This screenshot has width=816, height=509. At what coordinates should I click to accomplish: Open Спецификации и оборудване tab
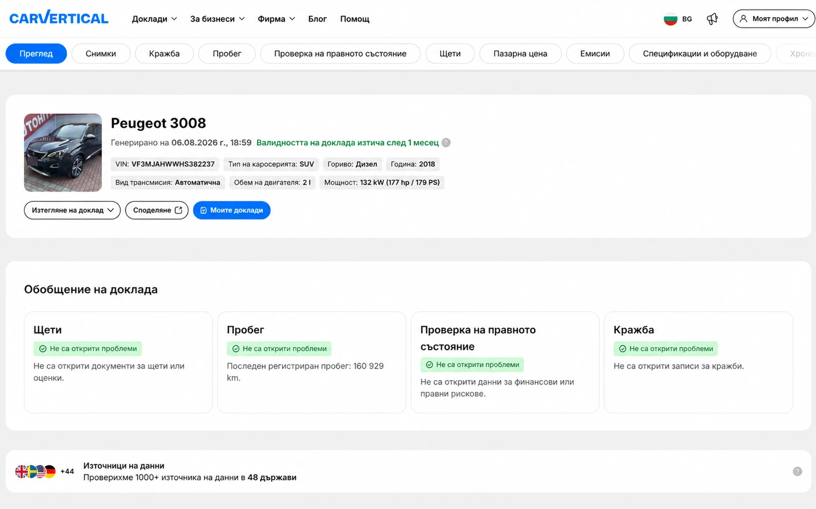point(700,53)
